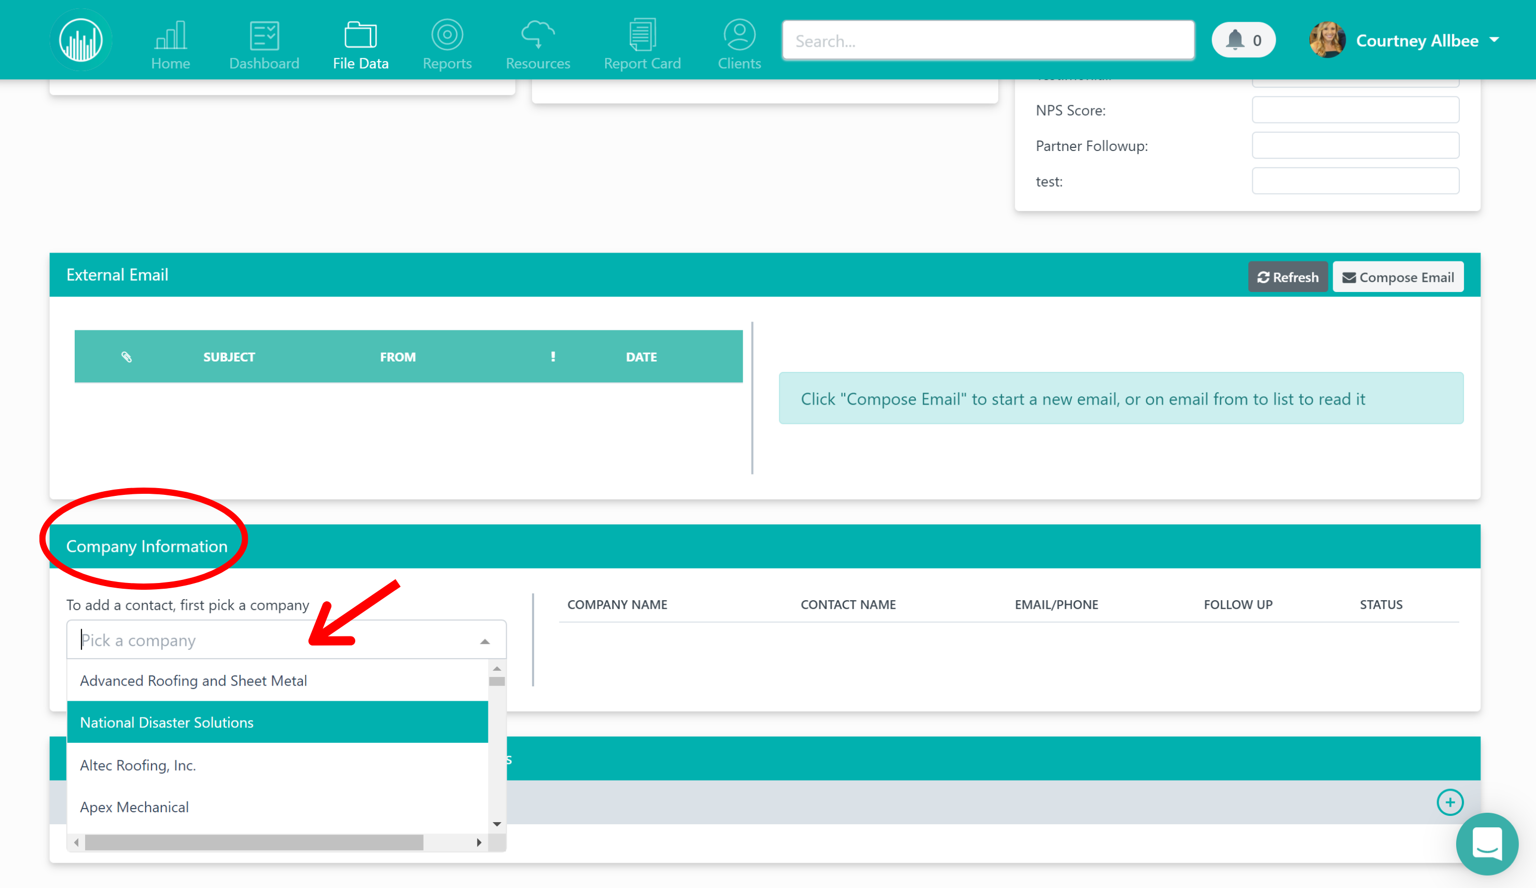
Task: Select National Disaster Solutions
Action: click(277, 722)
